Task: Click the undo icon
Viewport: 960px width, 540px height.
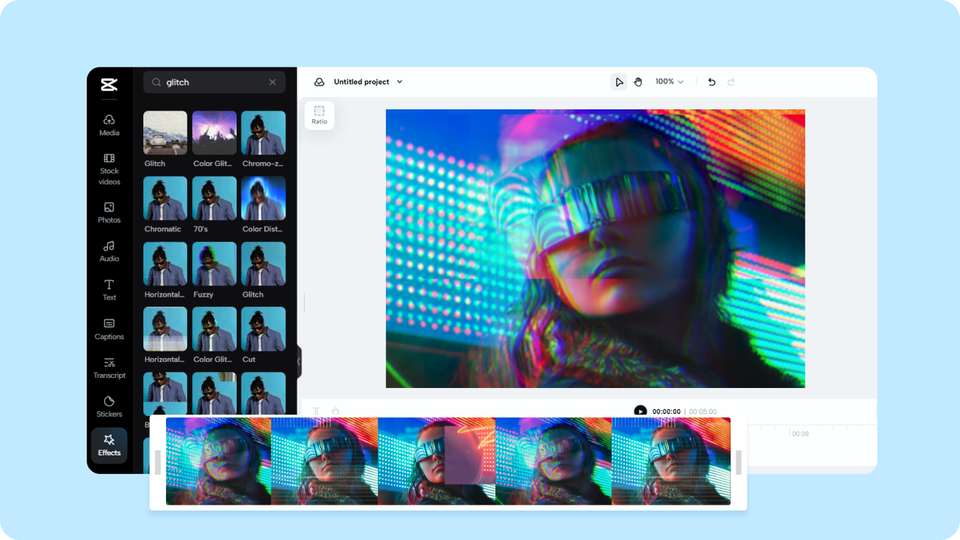Action: coord(711,81)
